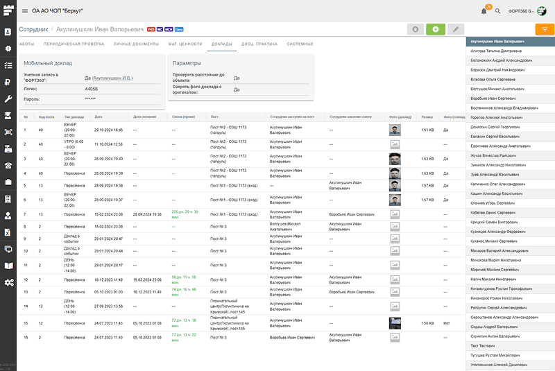The height and width of the screenshot is (371, 555).
Task: Open the Сотрудник breadcrumb link
Action: [x=33, y=29]
